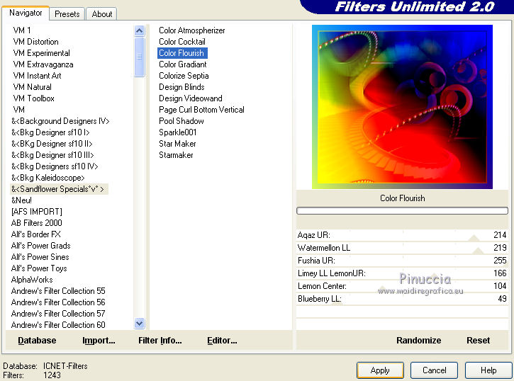Select &<Bkg Designers sf10 IV> category
Image resolution: width=514 pixels, height=381 pixels.
(55, 166)
